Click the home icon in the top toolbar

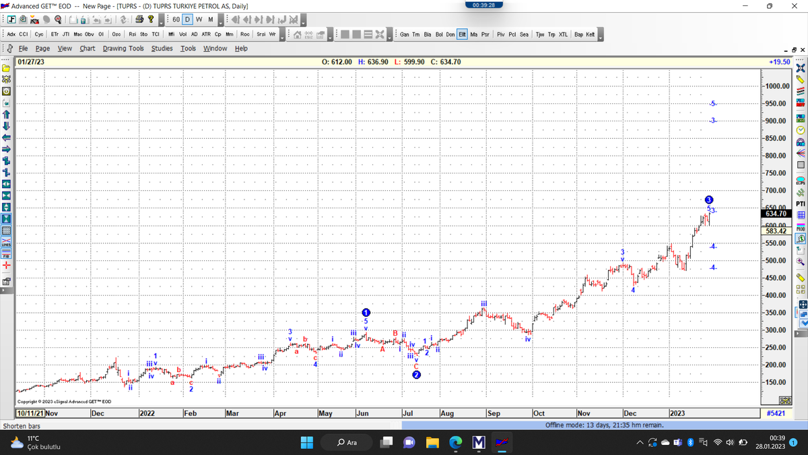tap(297, 34)
